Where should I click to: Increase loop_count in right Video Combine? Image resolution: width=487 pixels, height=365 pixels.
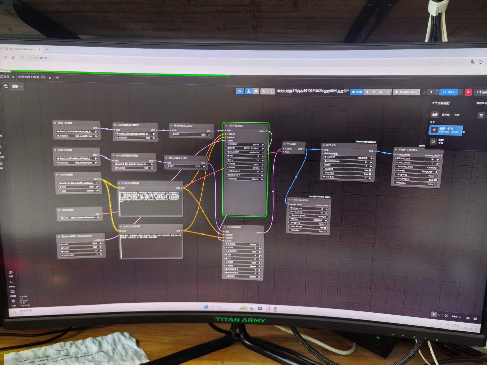[x=437, y=163]
